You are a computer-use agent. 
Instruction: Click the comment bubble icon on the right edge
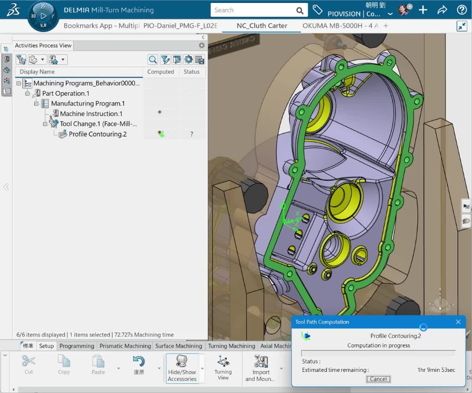point(466,221)
